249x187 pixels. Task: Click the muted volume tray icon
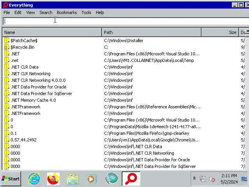212,179
